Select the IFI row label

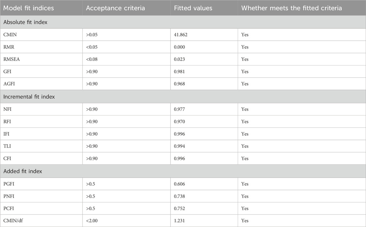click(x=6, y=134)
